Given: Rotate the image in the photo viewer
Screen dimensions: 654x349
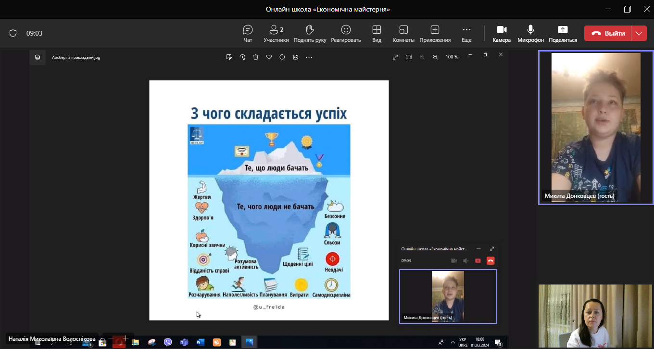Looking at the screenshot, I should [242, 57].
